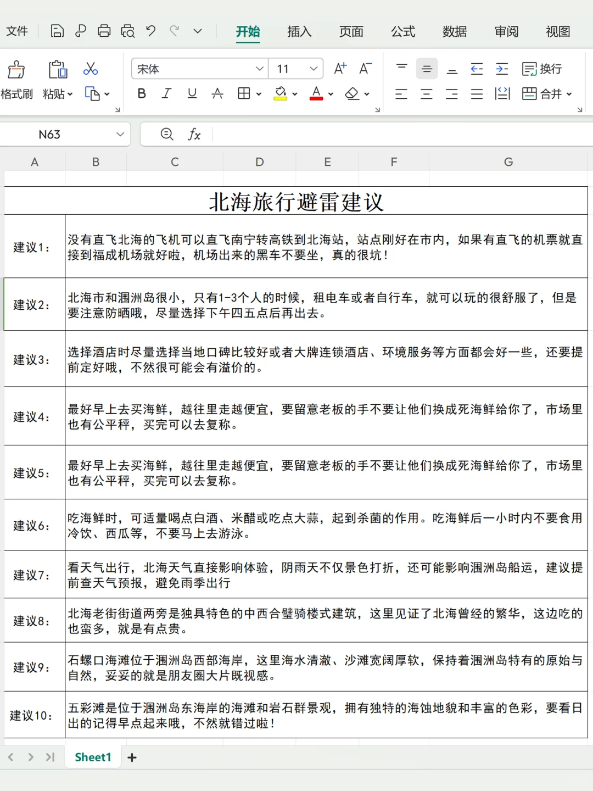The width and height of the screenshot is (593, 791).
Task: Click the 换行 wrap text button
Action: pyautogui.click(x=542, y=69)
